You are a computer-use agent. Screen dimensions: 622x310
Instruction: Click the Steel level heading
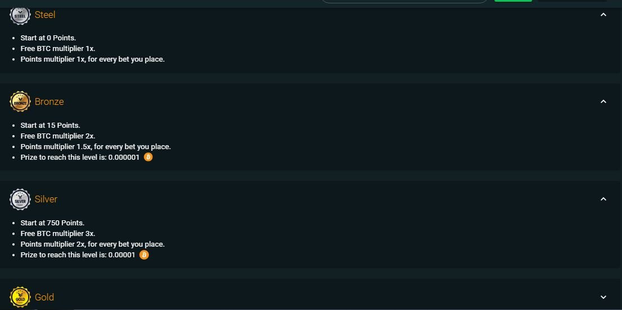45,15
